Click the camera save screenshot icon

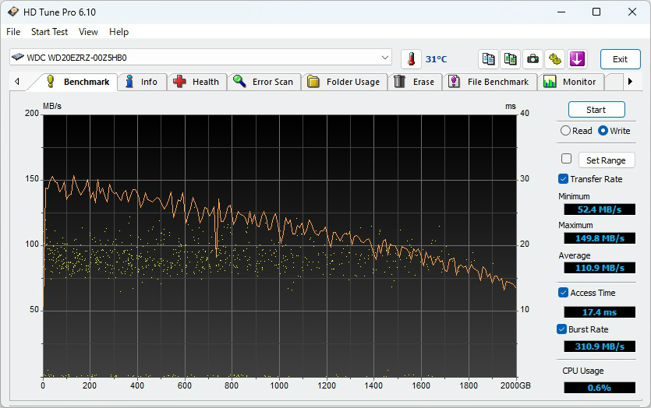tap(532, 59)
